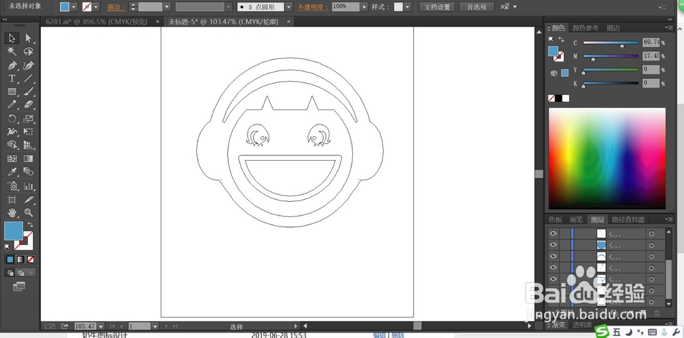
Task: Open the Change Screen Mode button
Action: [x=18, y=287]
